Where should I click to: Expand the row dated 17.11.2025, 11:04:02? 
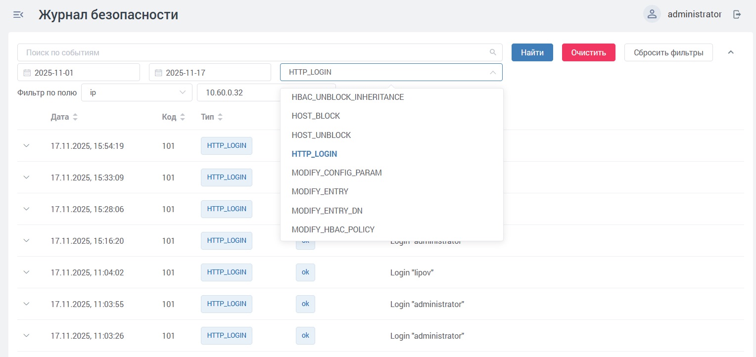click(27, 272)
